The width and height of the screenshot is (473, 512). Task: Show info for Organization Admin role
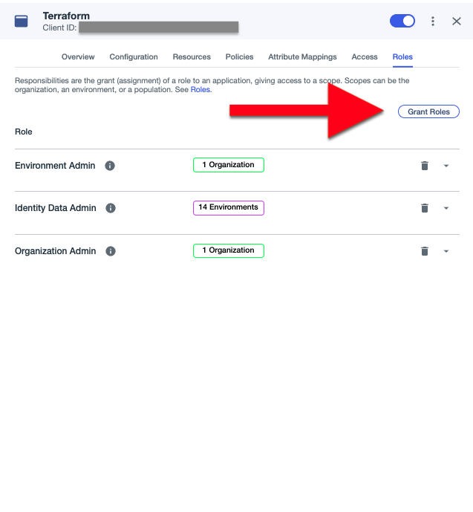click(111, 251)
